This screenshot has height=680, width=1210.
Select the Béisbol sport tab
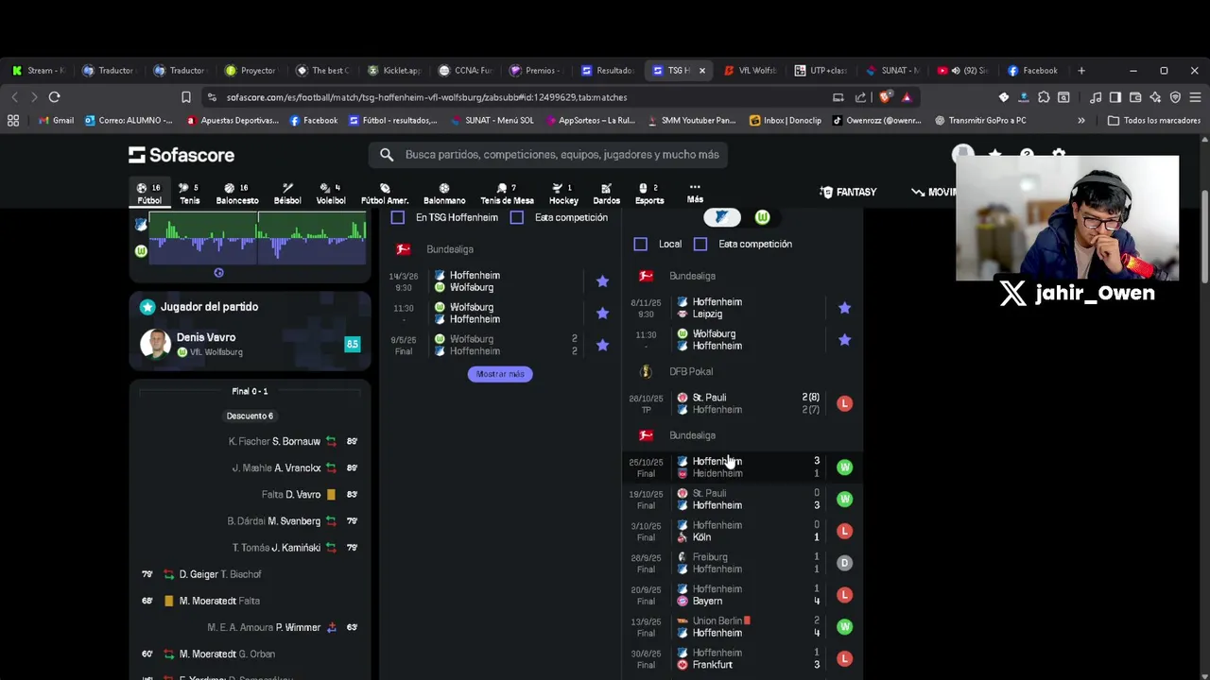point(287,194)
